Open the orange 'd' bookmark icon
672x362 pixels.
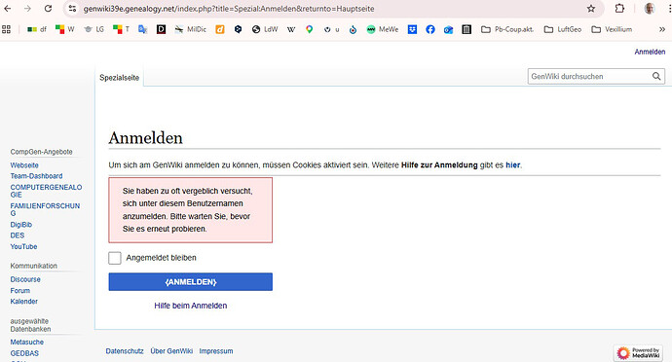tap(220, 29)
